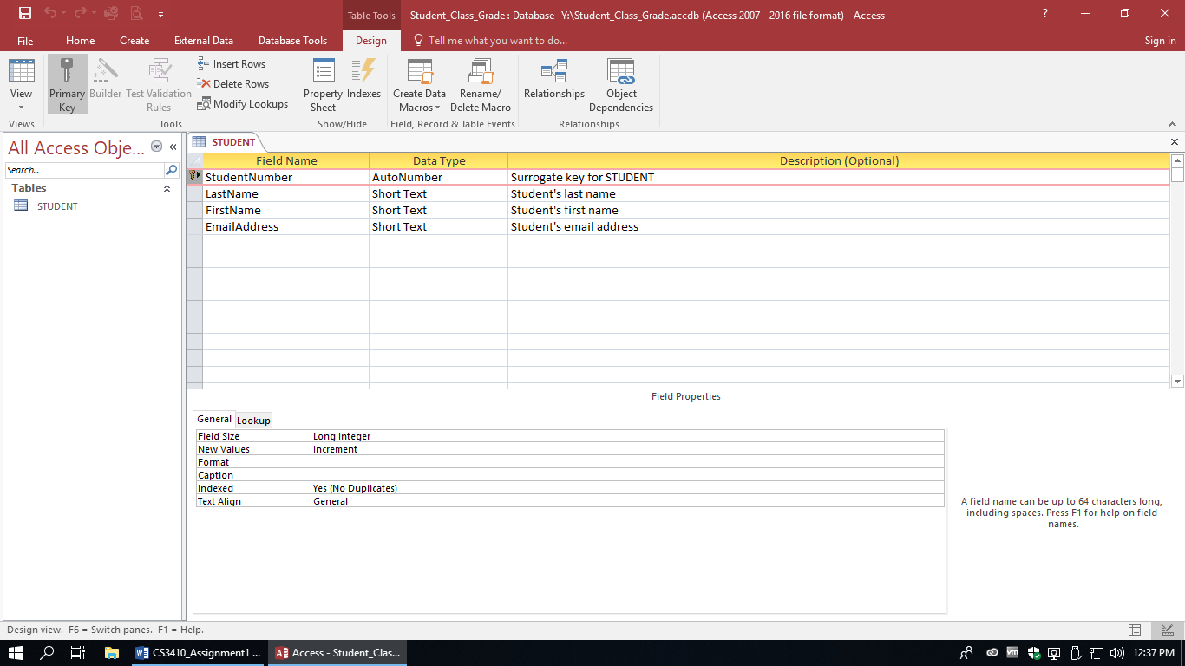Expand the View dropdown in ribbon
This screenshot has height=666, width=1185.
(x=21, y=106)
